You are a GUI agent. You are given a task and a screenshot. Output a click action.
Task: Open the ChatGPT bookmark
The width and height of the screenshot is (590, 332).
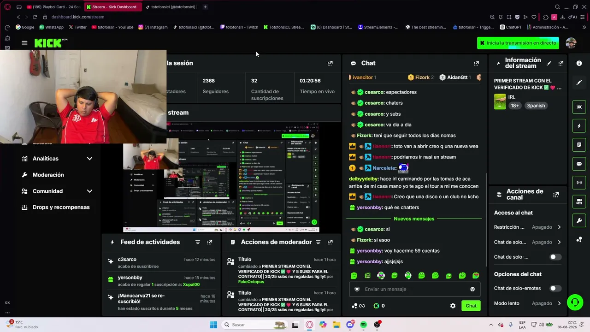510,27
